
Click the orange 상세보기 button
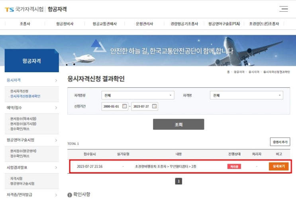point(278,166)
